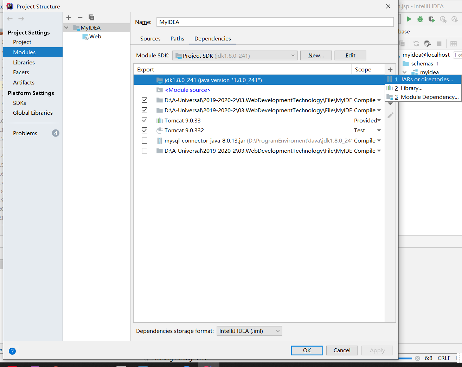Open Compile scope dropdown of second D:\ row
Image resolution: width=462 pixels, height=367 pixels.
pyautogui.click(x=379, y=110)
